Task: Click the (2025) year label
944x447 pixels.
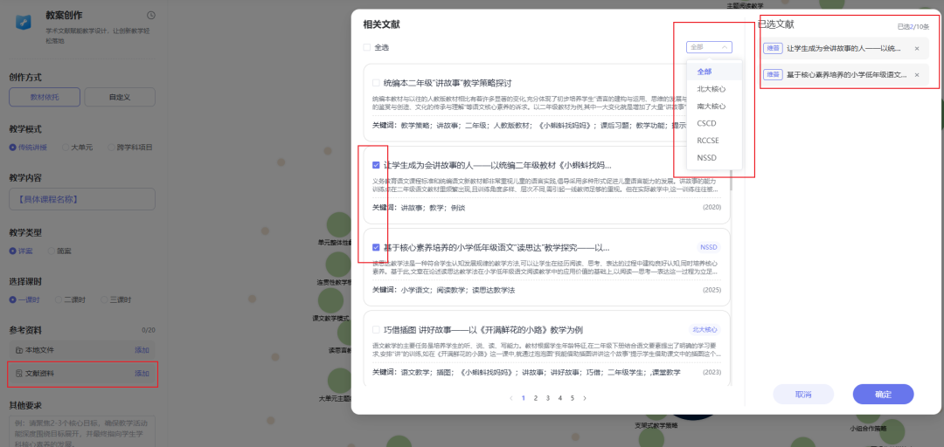Action: coord(711,290)
